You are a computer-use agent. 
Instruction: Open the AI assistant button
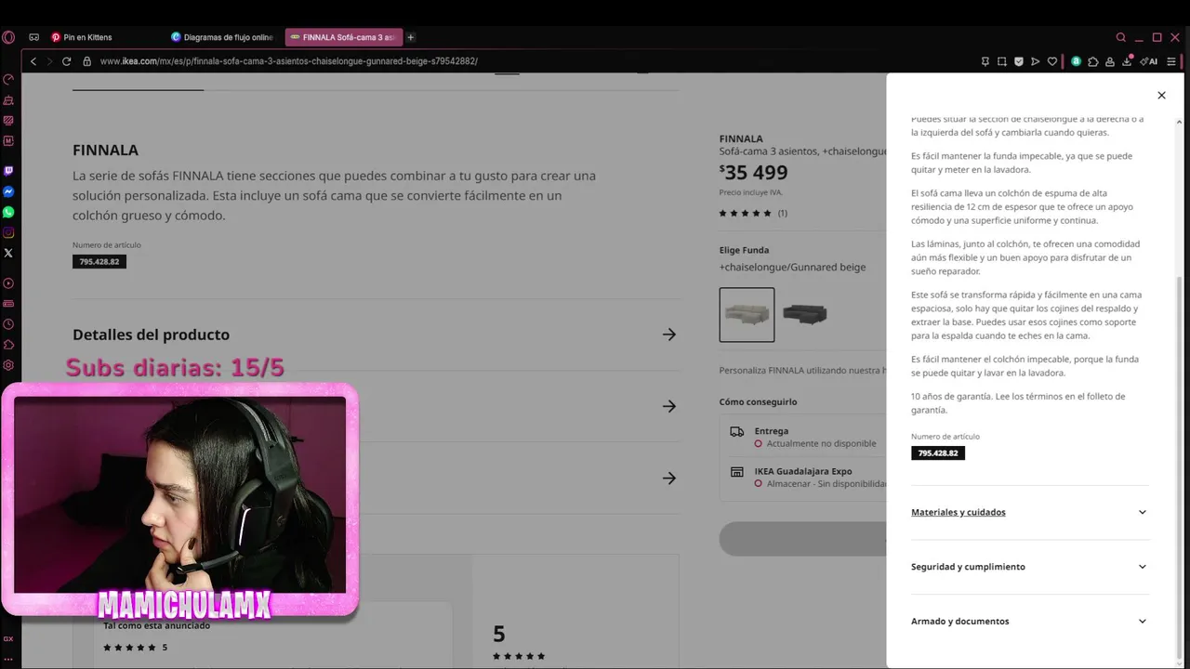pyautogui.click(x=1149, y=61)
